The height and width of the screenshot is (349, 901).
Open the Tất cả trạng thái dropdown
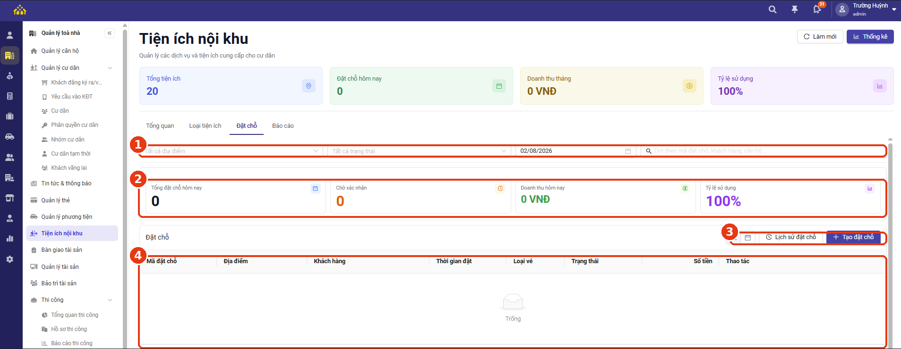click(x=419, y=151)
